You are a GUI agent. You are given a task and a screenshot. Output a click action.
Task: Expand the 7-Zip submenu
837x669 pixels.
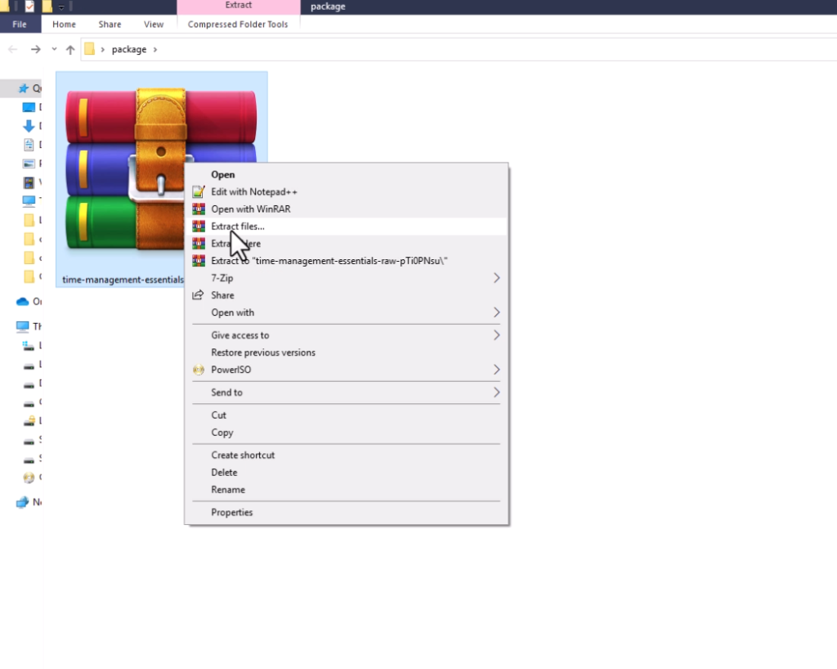[496, 278]
